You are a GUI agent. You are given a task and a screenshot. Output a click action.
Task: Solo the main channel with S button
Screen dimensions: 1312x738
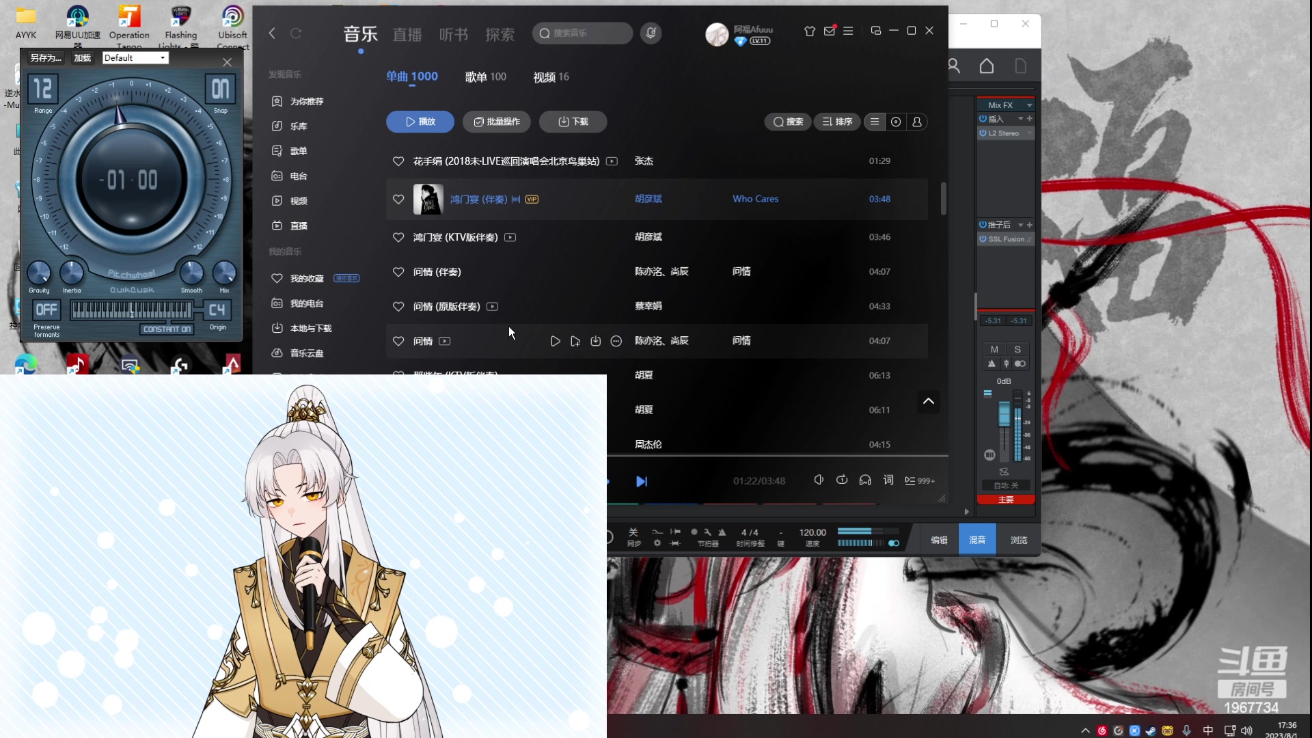pyautogui.click(x=1017, y=349)
